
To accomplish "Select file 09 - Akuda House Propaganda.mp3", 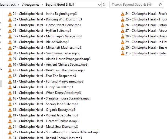I will [49, 59].
